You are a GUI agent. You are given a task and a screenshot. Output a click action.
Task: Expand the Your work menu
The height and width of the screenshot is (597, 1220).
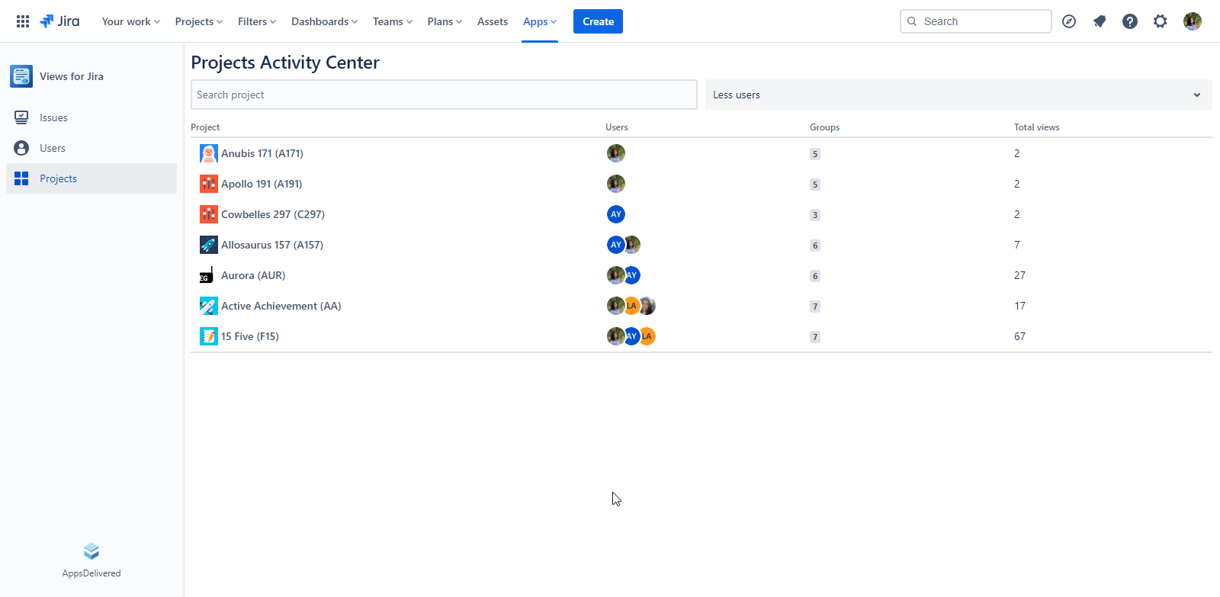point(130,21)
